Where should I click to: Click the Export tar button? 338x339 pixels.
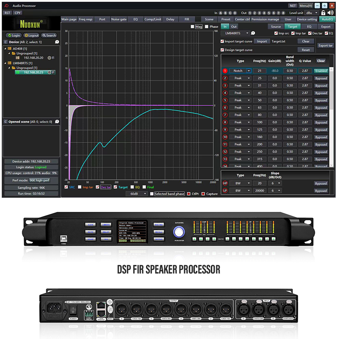pos(325,45)
